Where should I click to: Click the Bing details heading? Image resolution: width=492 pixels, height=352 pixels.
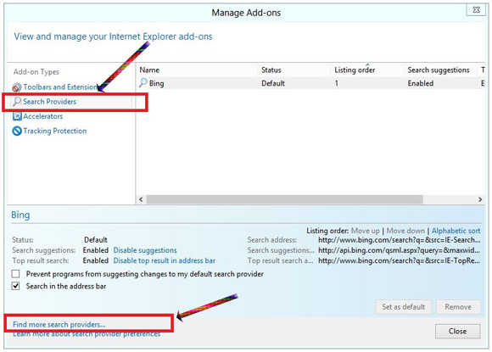pyautogui.click(x=20, y=215)
